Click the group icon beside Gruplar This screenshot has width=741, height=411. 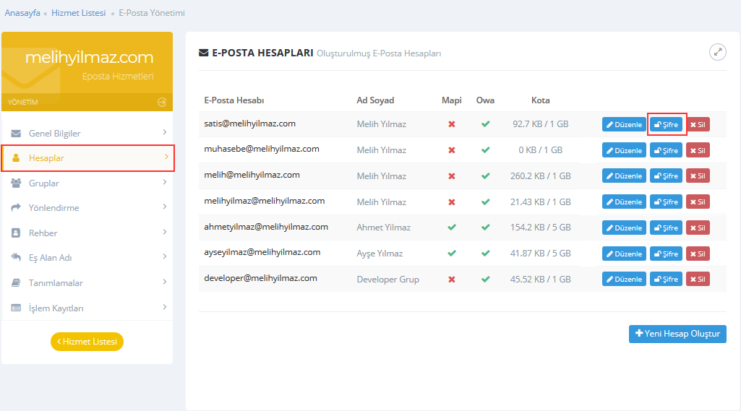(16, 183)
